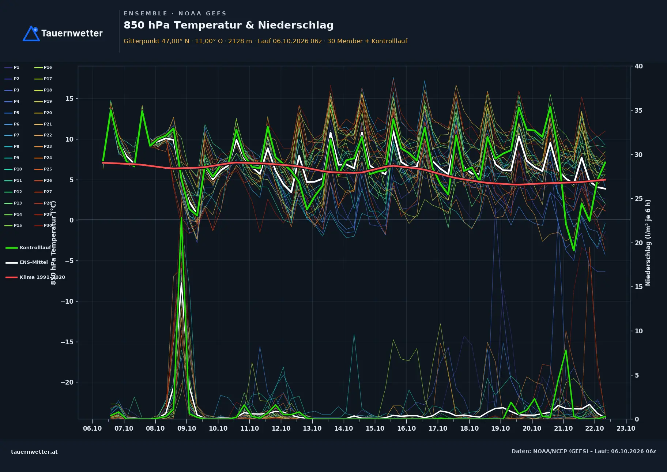The width and height of the screenshot is (667, 472).
Task: Click the red Klima 1991-2020 legend swatch
Action: (12, 277)
